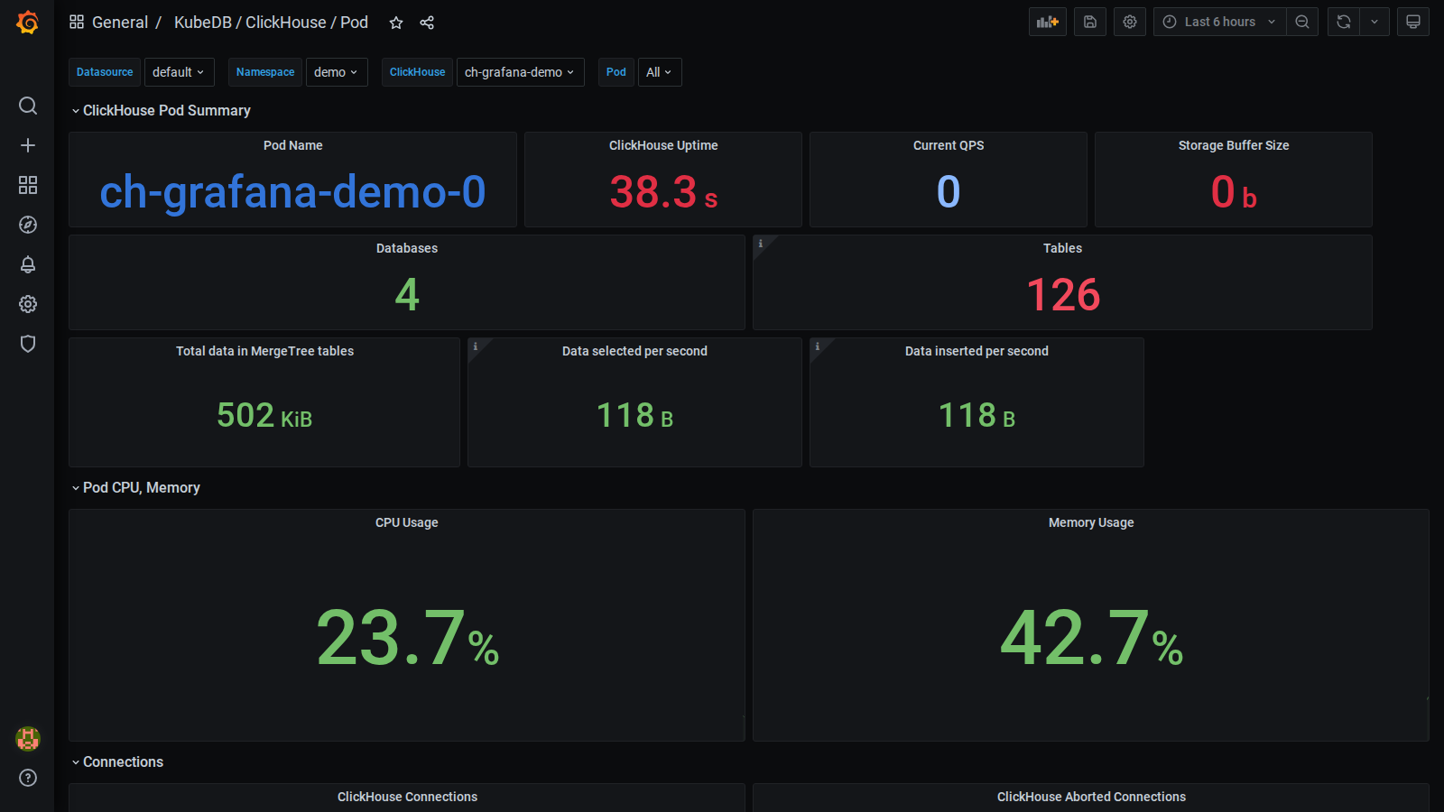Open the Tables panel title menu

pyautogui.click(x=1063, y=248)
